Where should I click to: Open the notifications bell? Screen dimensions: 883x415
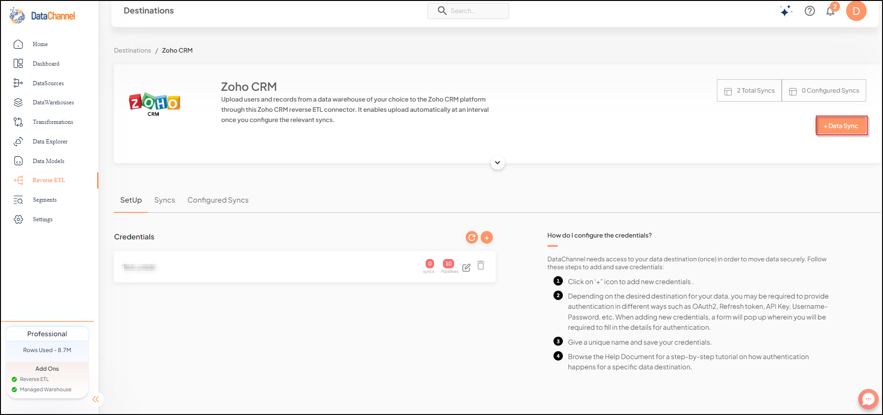click(x=831, y=10)
